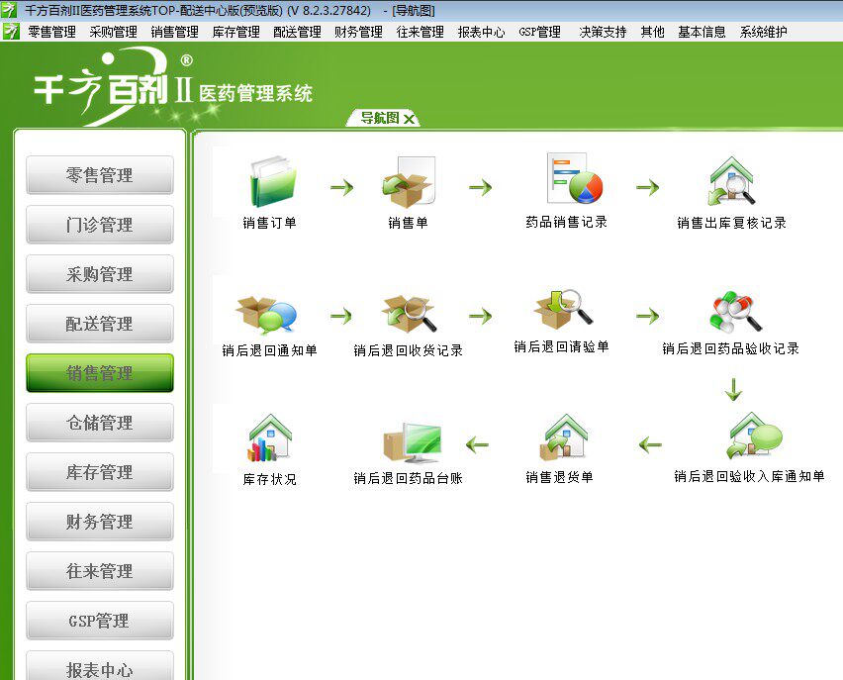Open 药品销售记录 chart icon
Viewport: 843px width, 680px height.
click(x=574, y=178)
